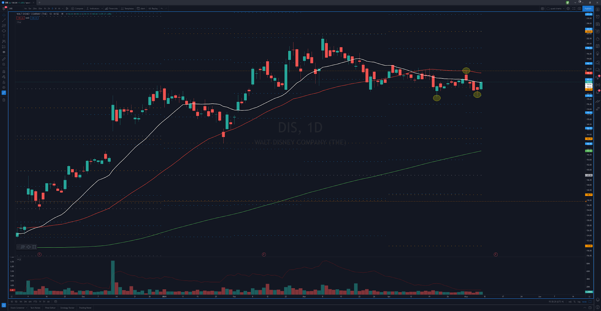Open the economic calendar panel
This screenshot has height=311, width=601.
(598, 46)
